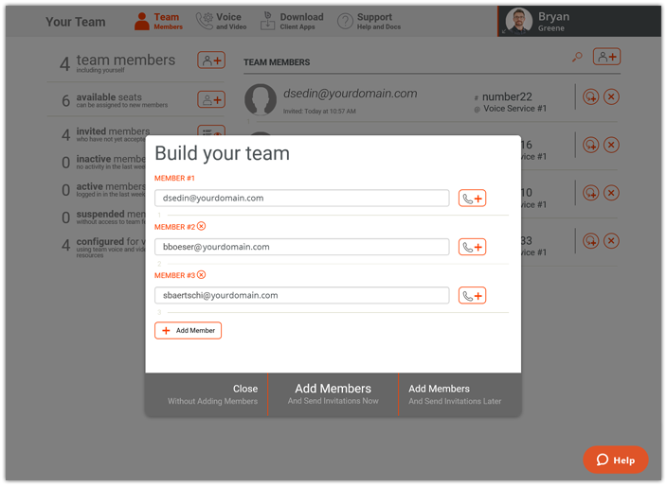This screenshot has width=667, height=486.
Task: Click the add phone icon for Member #2
Action: tap(472, 247)
